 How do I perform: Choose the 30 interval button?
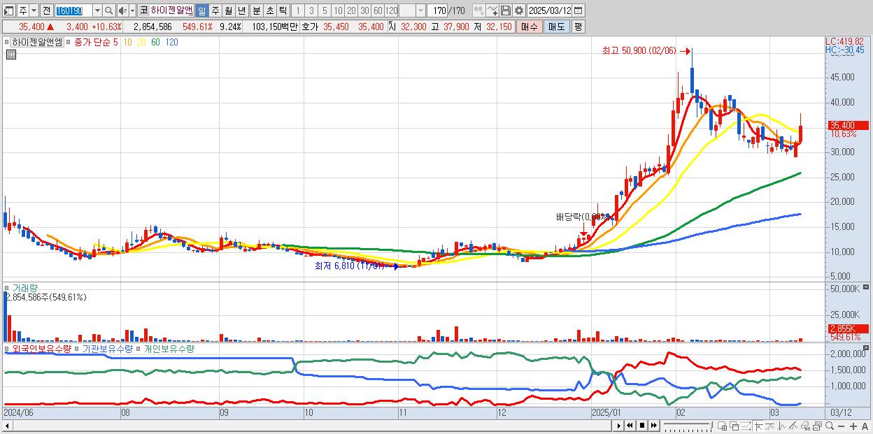click(x=364, y=10)
